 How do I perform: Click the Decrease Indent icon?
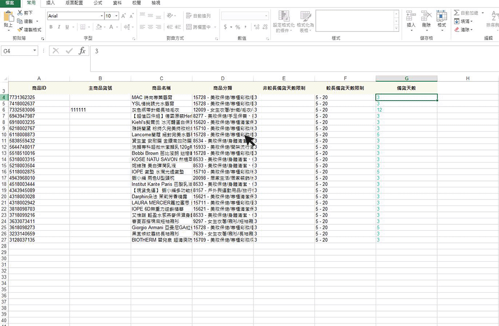click(x=170, y=27)
